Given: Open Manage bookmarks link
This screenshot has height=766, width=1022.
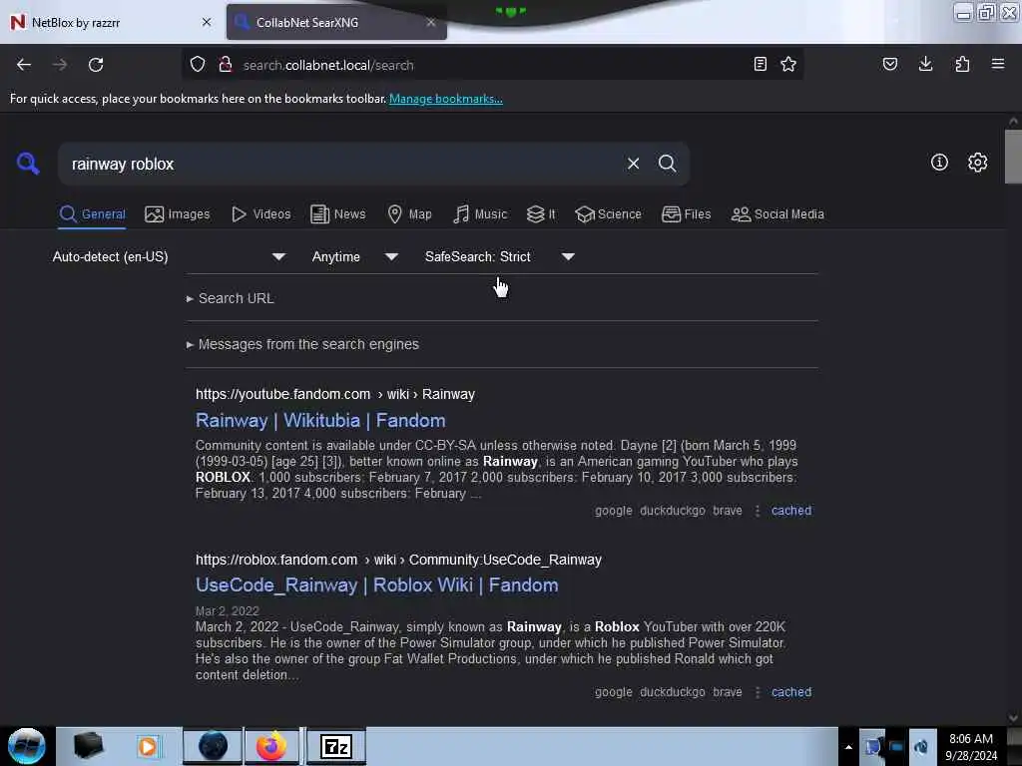Looking at the screenshot, I should pyautogui.click(x=446, y=99).
